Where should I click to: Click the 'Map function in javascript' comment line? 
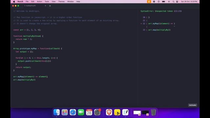point(48,17)
